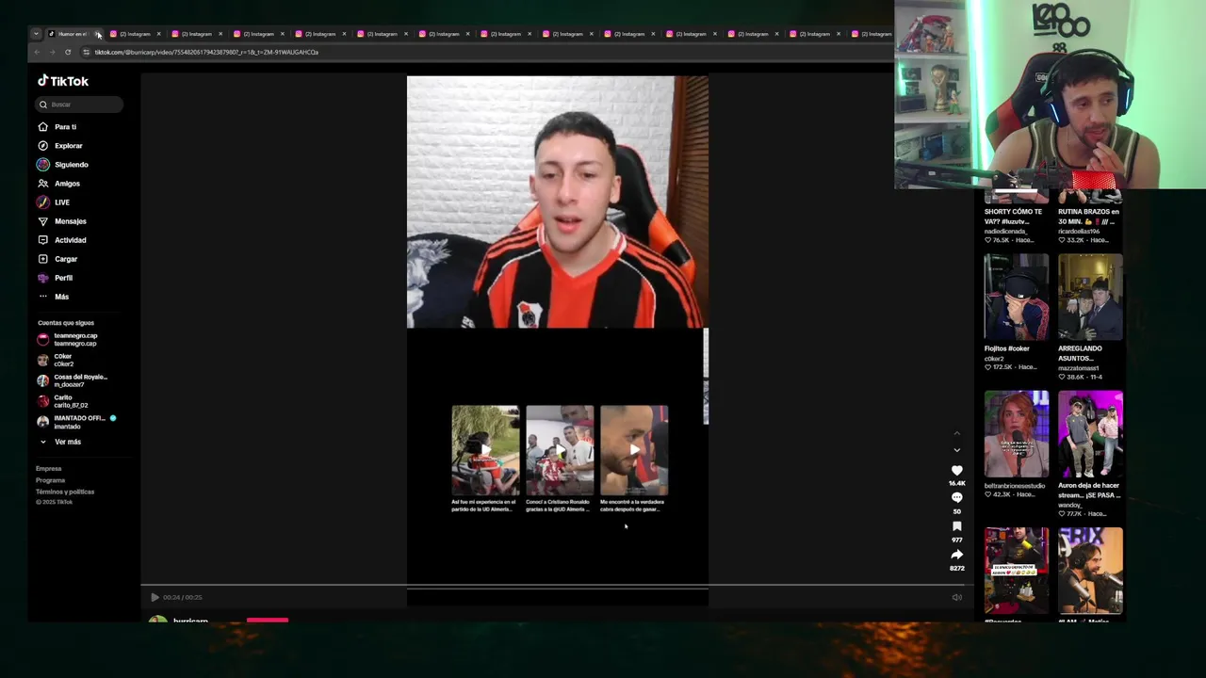Screen dimensions: 1206x678
Task: Go to Amigos section
Action: point(67,184)
